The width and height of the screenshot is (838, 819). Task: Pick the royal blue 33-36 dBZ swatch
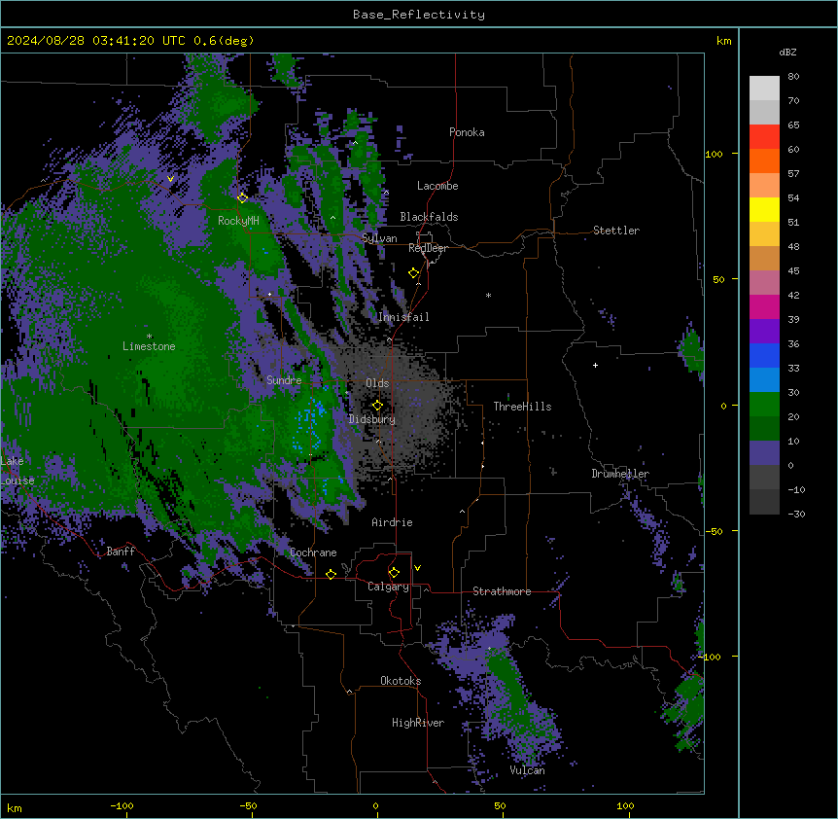point(764,356)
